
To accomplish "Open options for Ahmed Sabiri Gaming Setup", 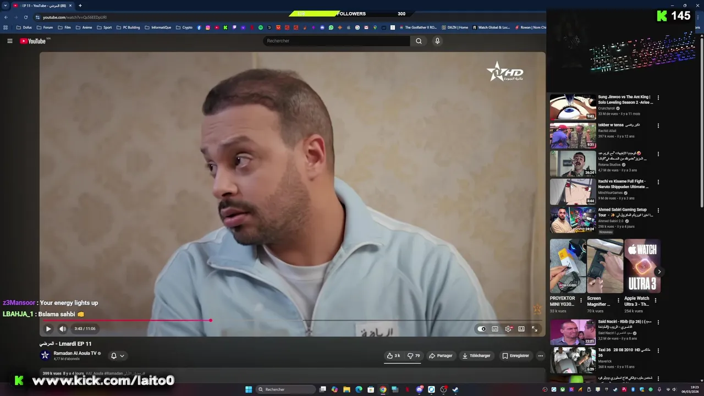I will pos(658,211).
